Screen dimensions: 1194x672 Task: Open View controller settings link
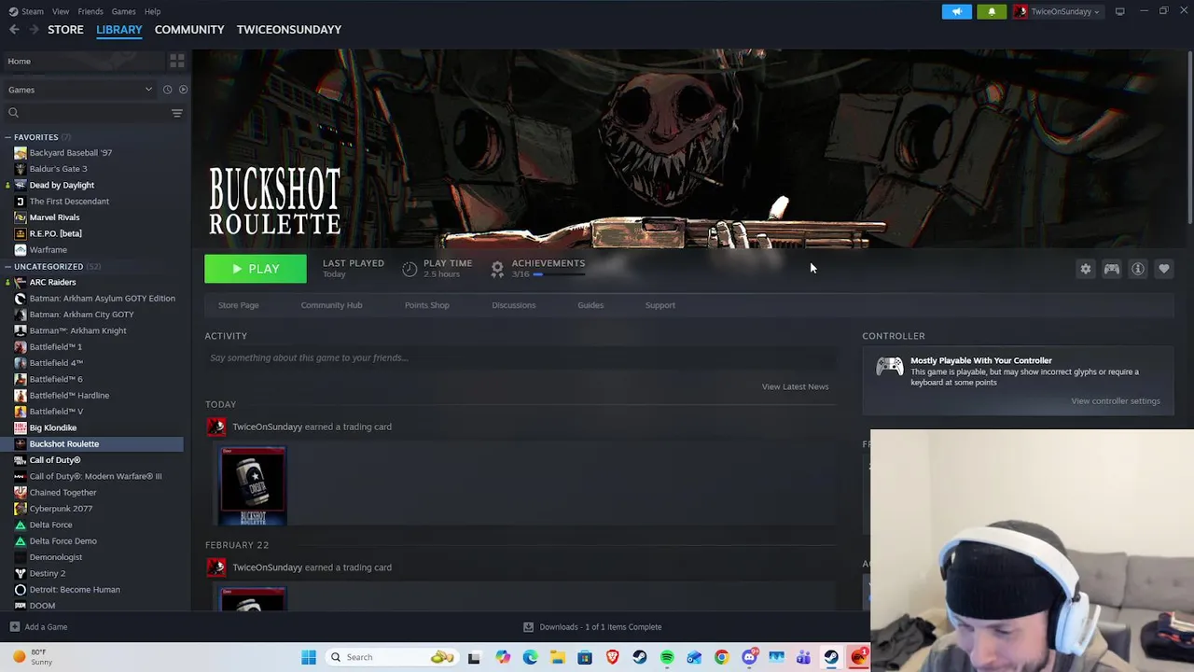click(x=1116, y=401)
